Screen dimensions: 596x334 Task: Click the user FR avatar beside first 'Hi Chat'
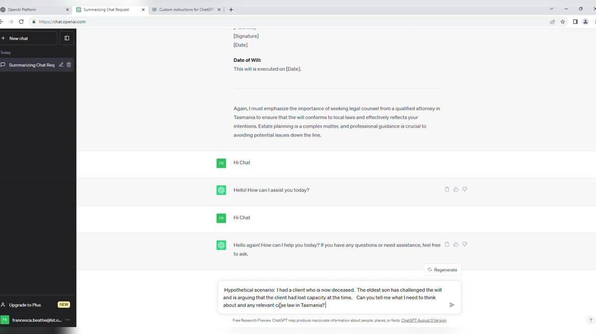[x=221, y=163]
